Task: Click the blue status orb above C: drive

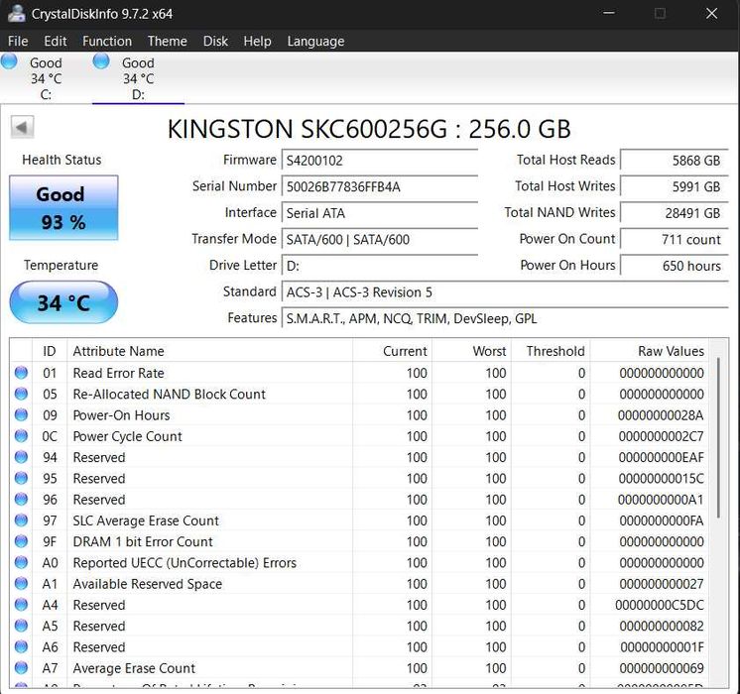Action: [x=9, y=61]
